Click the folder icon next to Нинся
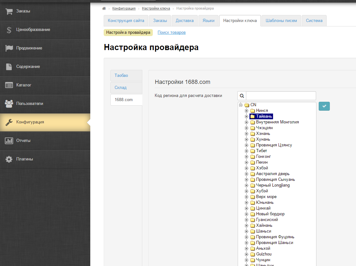Image resolution: width=356 pixels, height=266 pixels. [252, 111]
